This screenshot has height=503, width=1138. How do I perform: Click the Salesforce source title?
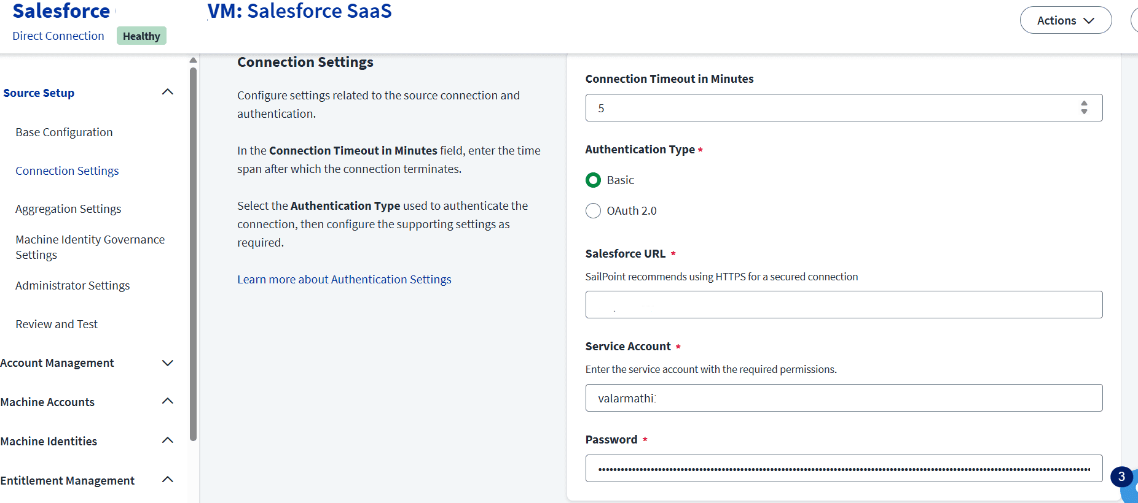[x=61, y=10]
